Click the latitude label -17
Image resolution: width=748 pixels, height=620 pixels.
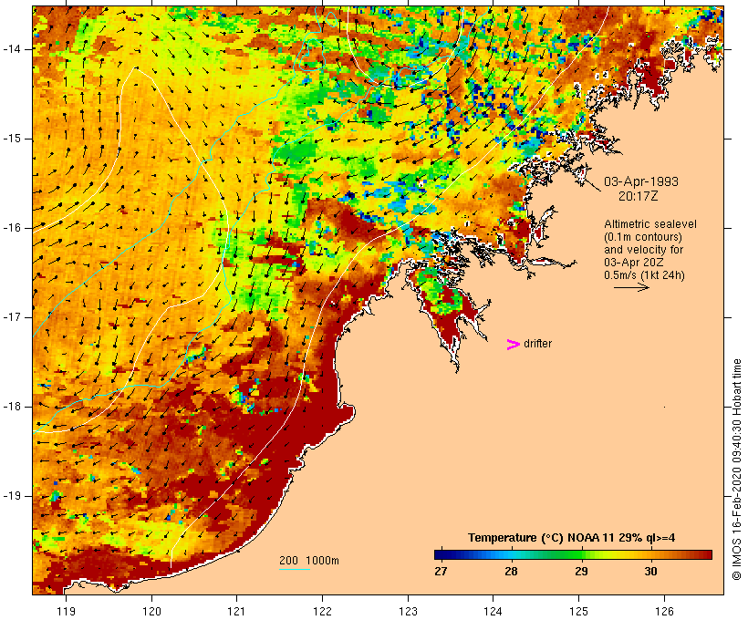tap(12, 317)
